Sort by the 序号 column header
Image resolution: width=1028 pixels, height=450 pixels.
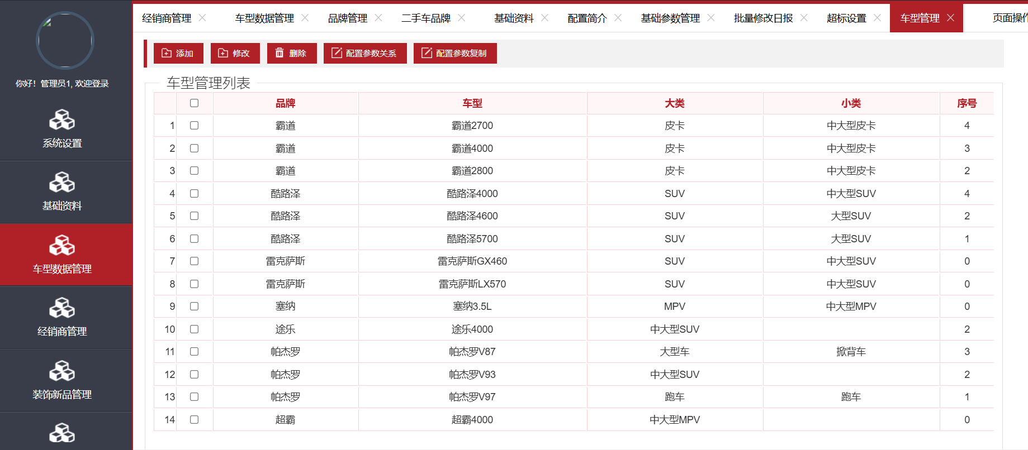[967, 103]
